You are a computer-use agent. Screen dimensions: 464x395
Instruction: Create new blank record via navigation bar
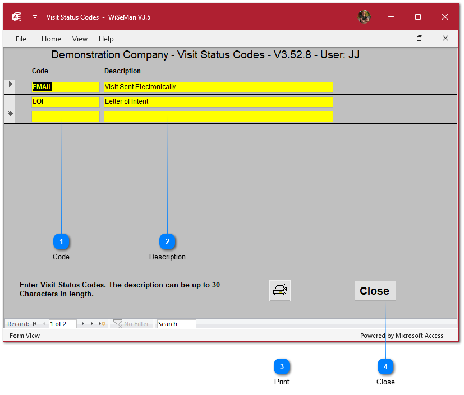[x=102, y=324]
